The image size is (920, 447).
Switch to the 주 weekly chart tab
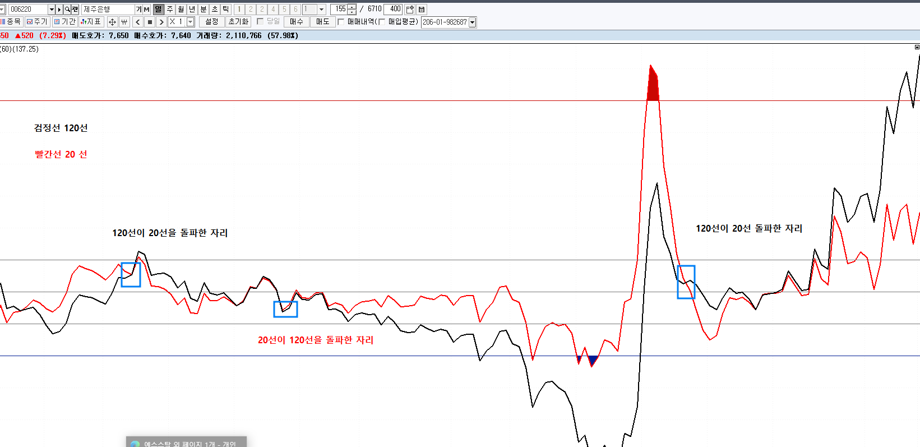(170, 10)
